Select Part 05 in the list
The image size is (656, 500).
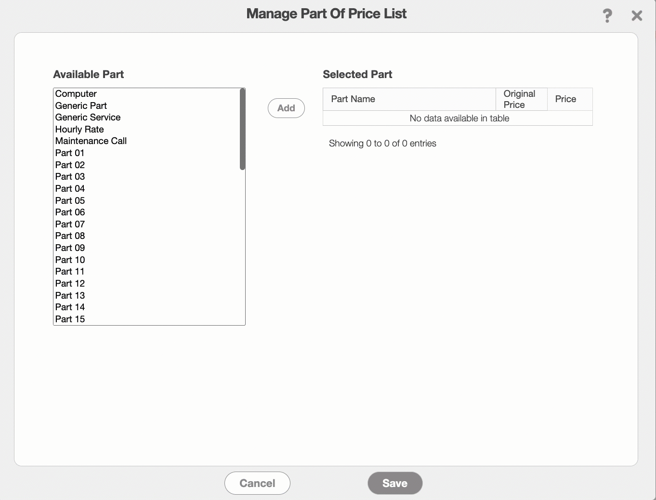tap(70, 200)
